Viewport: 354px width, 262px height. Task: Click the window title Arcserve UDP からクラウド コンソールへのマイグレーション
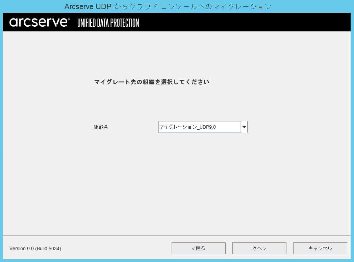pyautogui.click(x=168, y=6)
